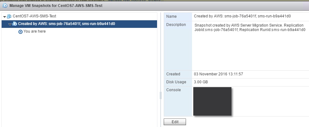Image resolution: width=309 pixels, height=127 pixels.
Task: Click the virtual machine icon beside CentOS7-AWS-SMS-Test
Action: pos(9,16)
